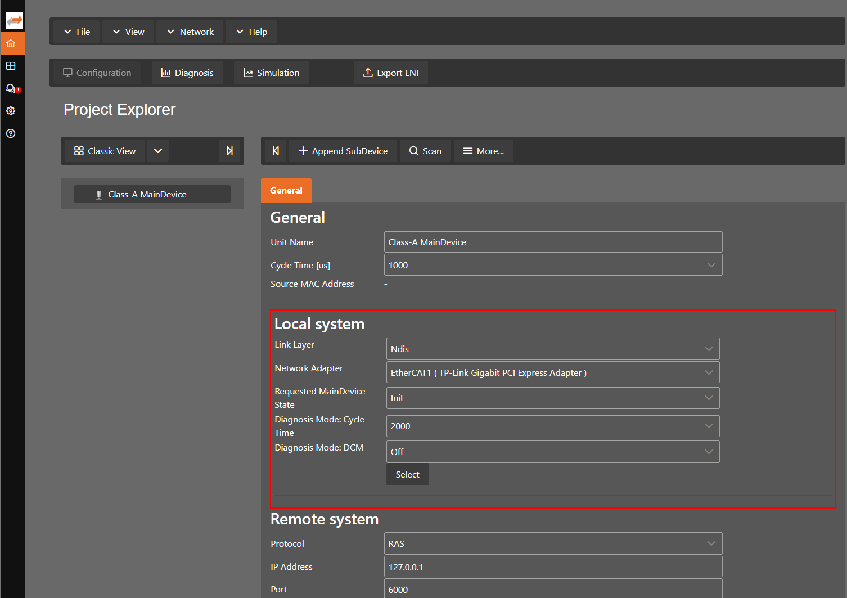Viewport: 847px width, 598px height.
Task: Click the IP Address input field
Action: (553, 566)
